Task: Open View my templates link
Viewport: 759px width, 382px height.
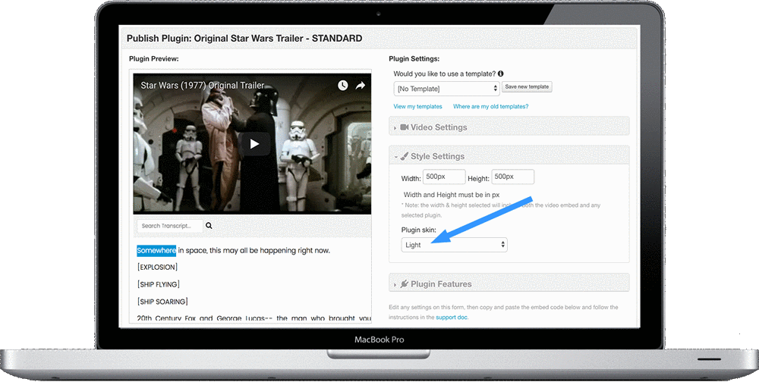Action: [x=417, y=106]
